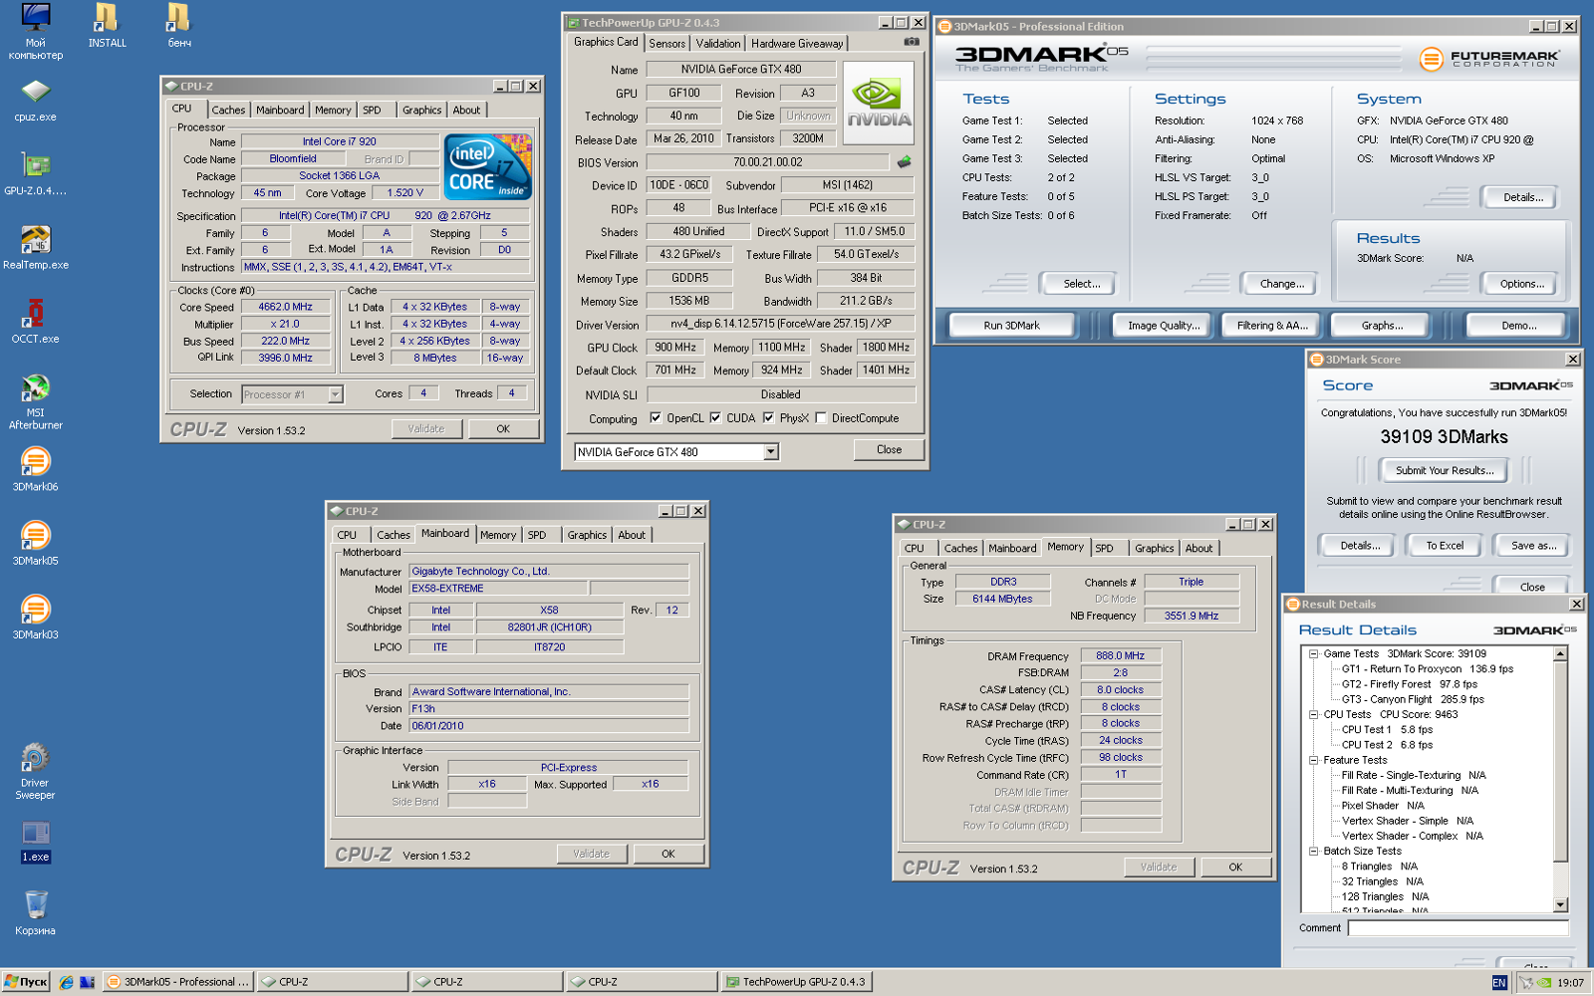Click Submit Your Results button
Image resolution: width=1594 pixels, height=996 pixels.
[1445, 471]
